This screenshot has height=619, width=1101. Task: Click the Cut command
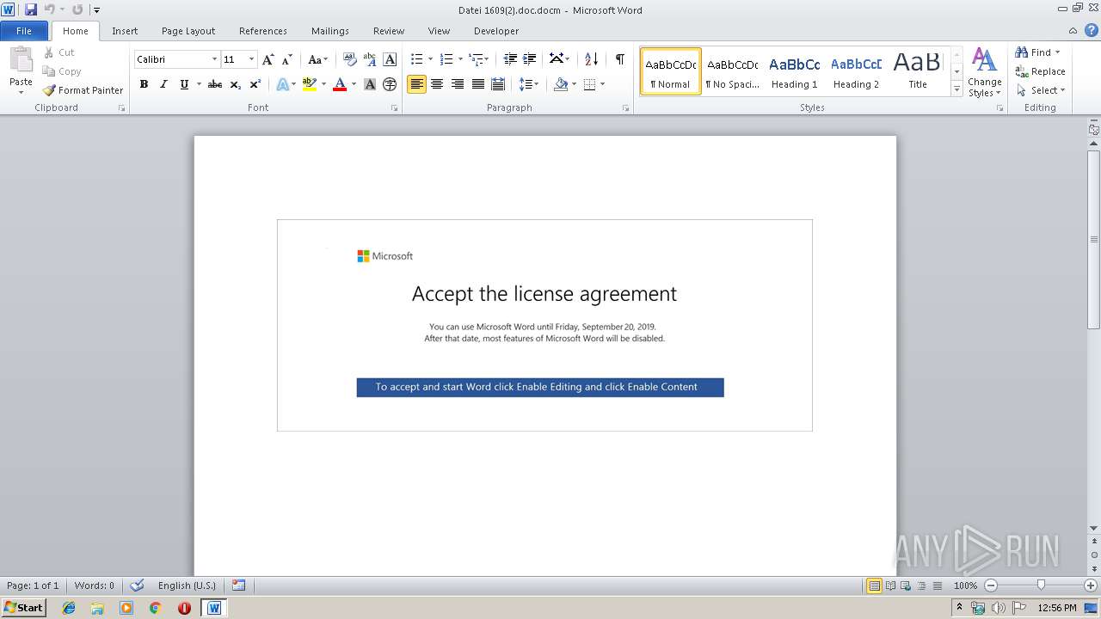click(60, 52)
